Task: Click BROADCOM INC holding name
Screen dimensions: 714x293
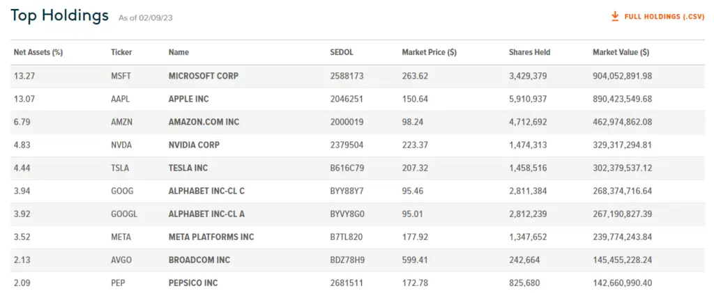Action: (x=199, y=260)
